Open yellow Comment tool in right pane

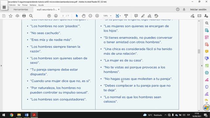coord(207,51)
